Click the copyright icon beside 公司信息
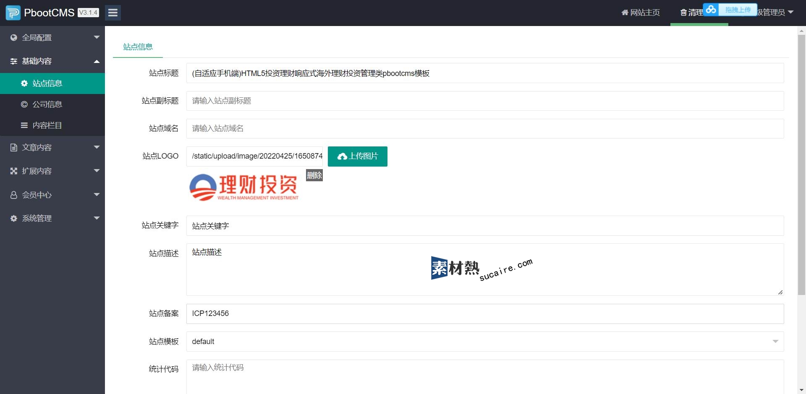Screen dimensions: 806x394 point(24,104)
